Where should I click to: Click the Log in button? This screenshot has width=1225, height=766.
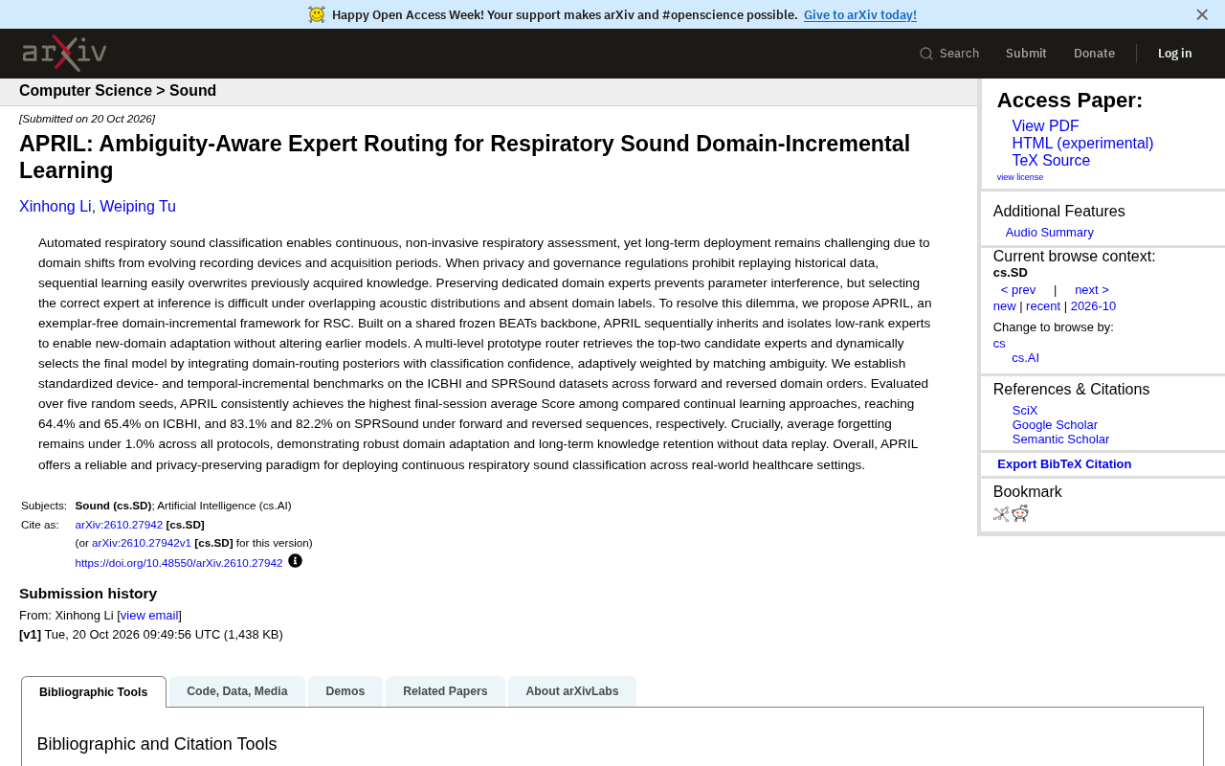point(1175,54)
